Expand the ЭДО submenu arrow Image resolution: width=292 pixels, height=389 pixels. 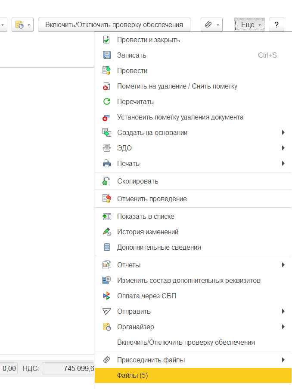click(x=283, y=148)
